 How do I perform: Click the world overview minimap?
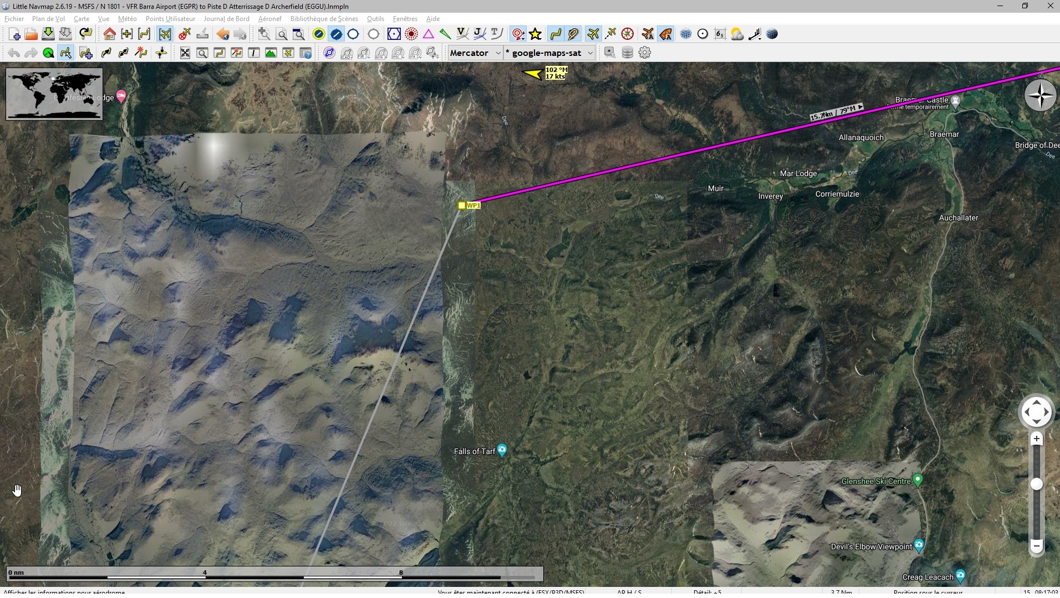click(54, 94)
